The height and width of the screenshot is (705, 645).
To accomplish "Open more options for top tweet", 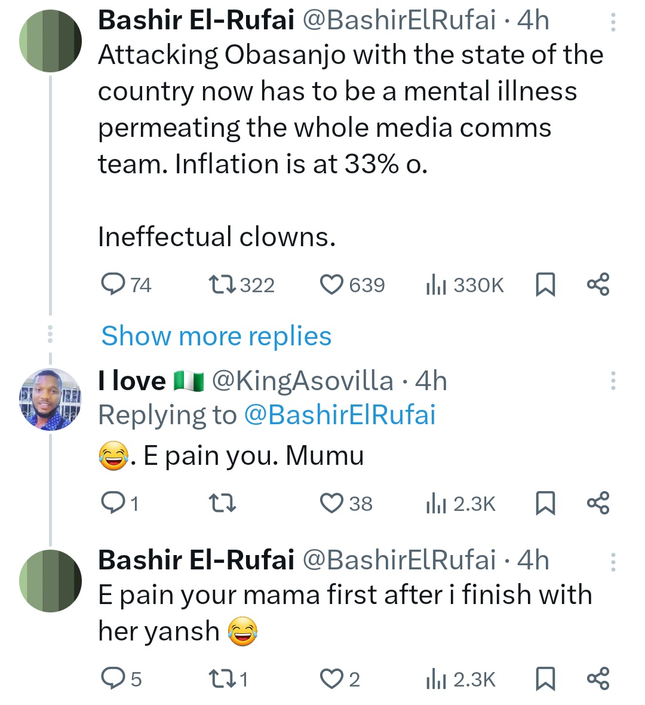I will point(613,22).
